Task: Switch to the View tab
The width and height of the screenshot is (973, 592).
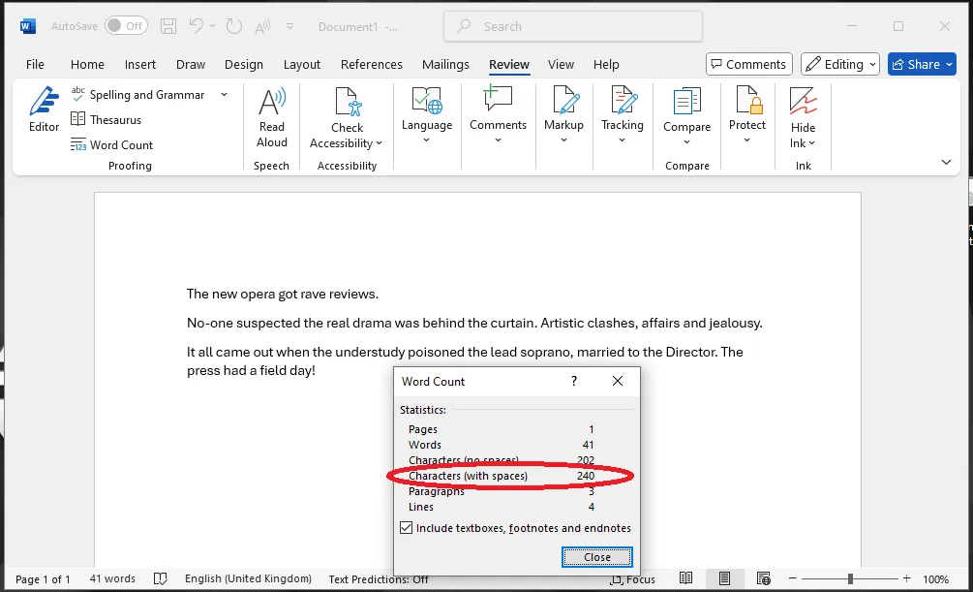Action: 561,64
